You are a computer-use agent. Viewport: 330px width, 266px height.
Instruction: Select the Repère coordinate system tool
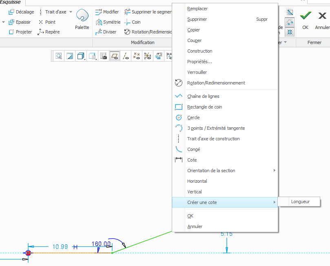click(49, 32)
